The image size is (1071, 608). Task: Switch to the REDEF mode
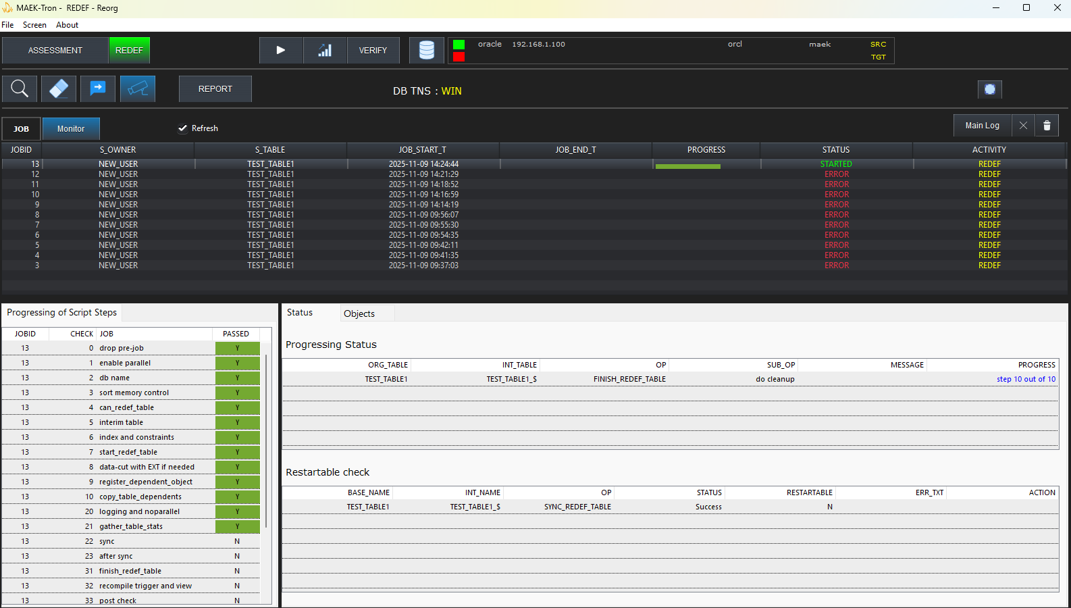click(x=129, y=51)
